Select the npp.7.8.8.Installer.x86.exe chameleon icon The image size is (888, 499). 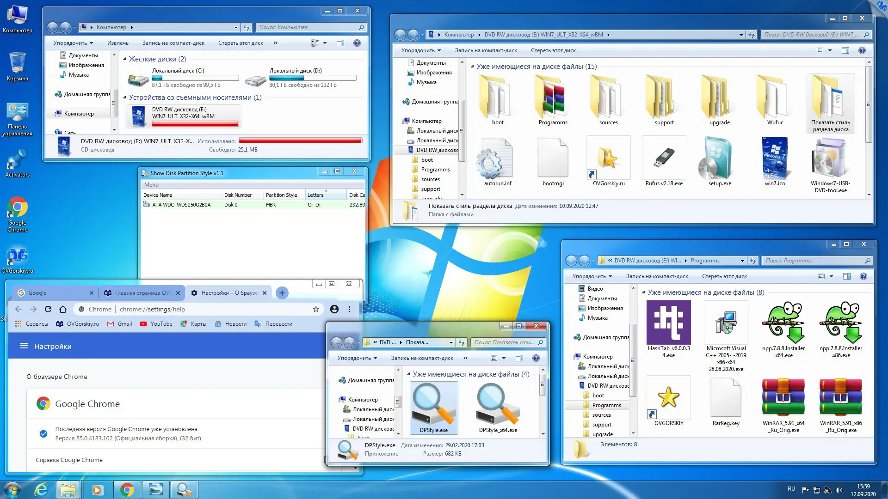[840, 323]
